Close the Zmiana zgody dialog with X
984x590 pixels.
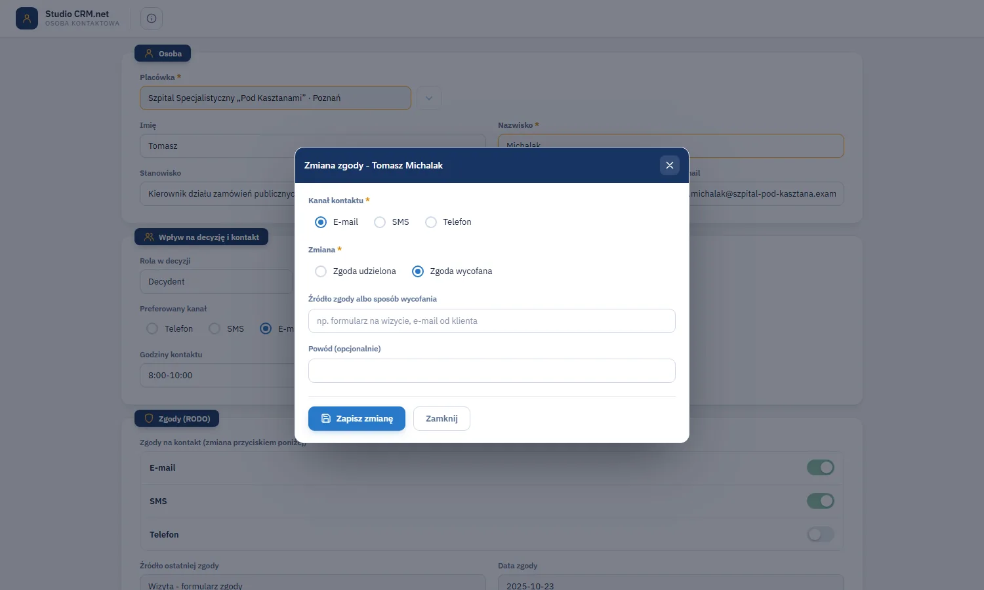[x=670, y=165]
